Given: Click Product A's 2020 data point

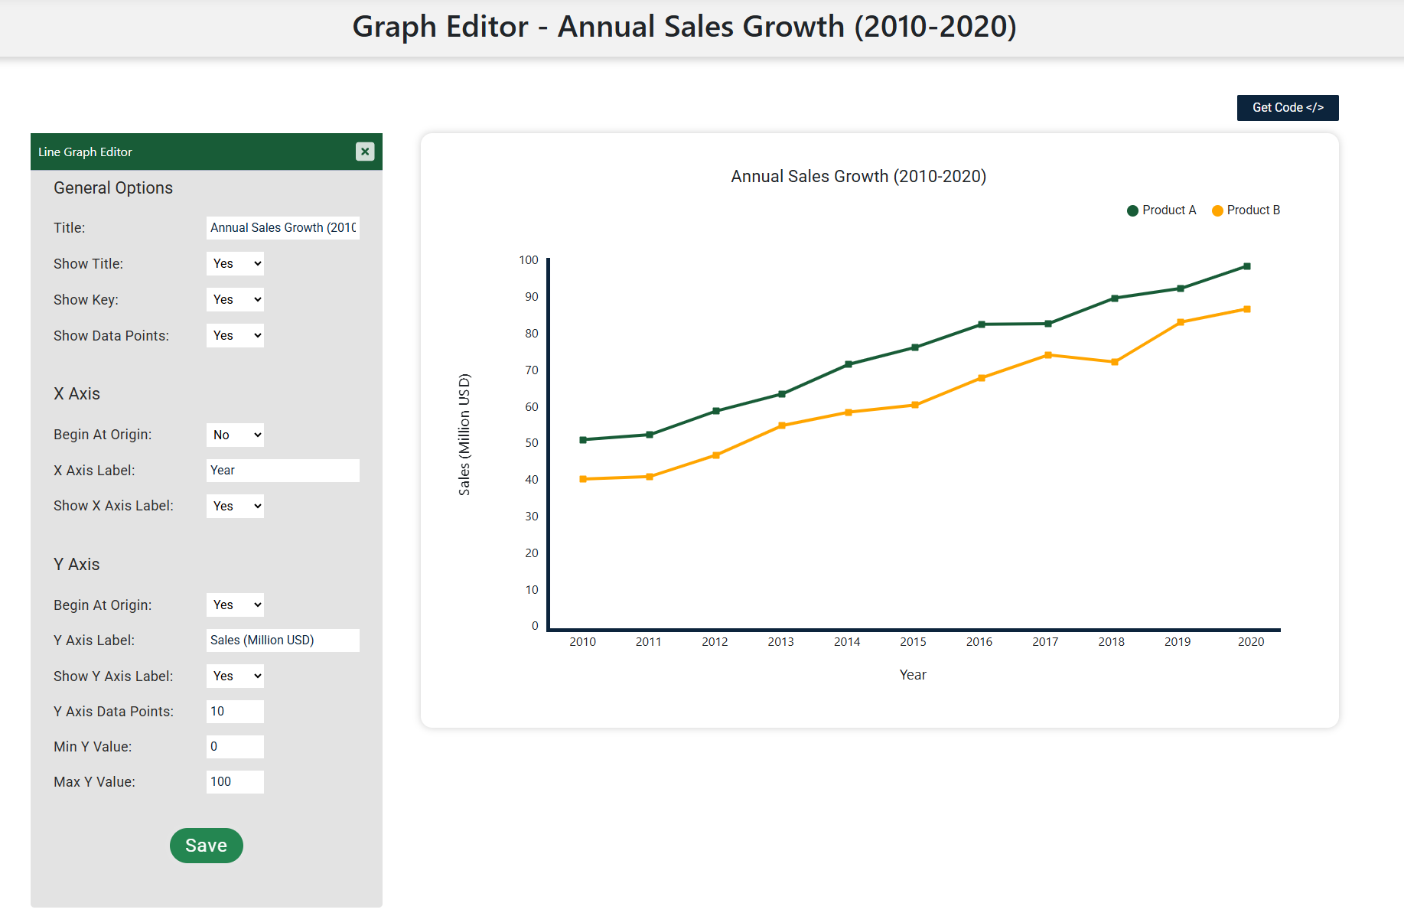Looking at the screenshot, I should click(1246, 267).
